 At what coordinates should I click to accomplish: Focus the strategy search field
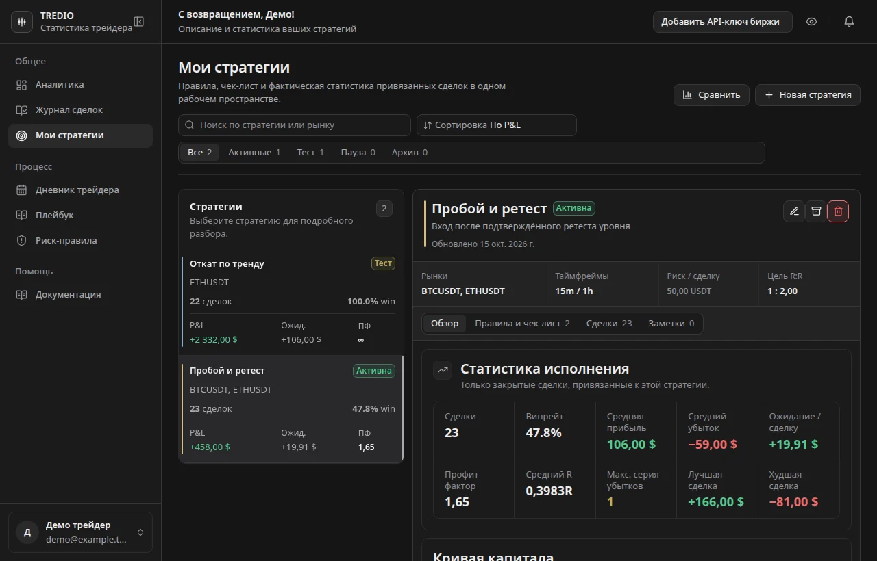[x=295, y=125]
